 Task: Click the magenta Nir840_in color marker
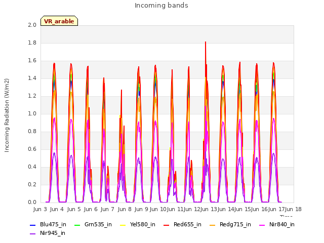(262, 225)
